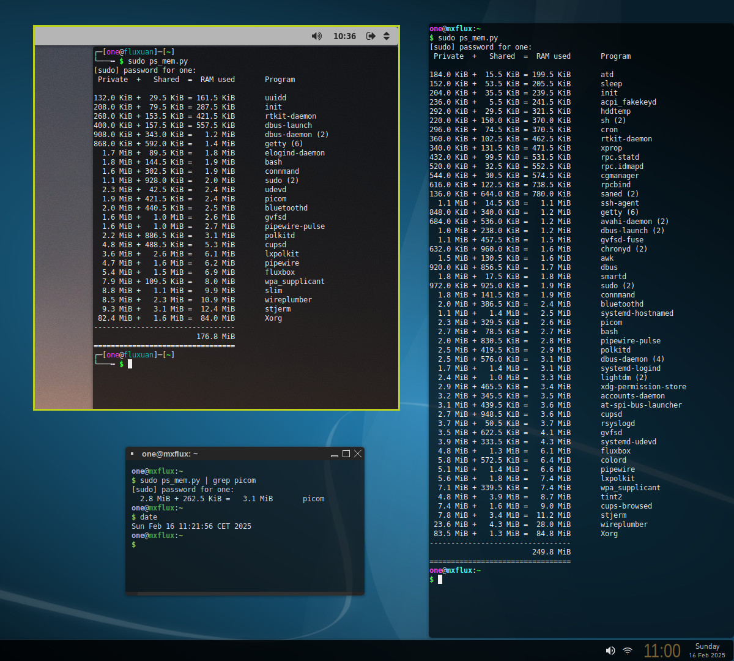Click the 'cgmanager' program entry
This screenshot has width=734, height=661.
pos(620,176)
